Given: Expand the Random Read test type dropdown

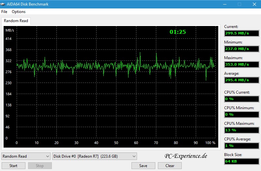Looking at the screenshot, I should tap(26, 156).
